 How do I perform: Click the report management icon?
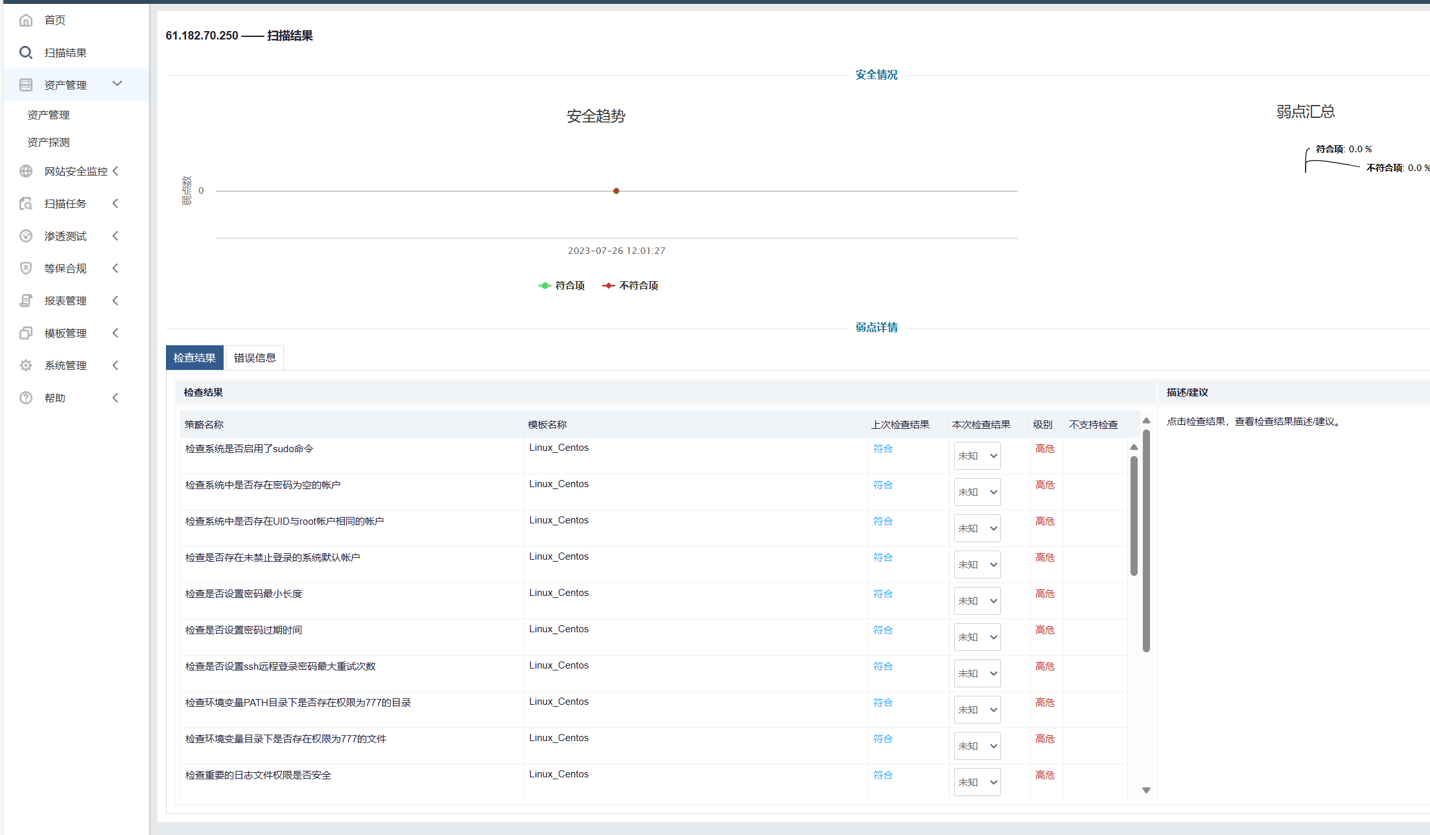[26, 301]
